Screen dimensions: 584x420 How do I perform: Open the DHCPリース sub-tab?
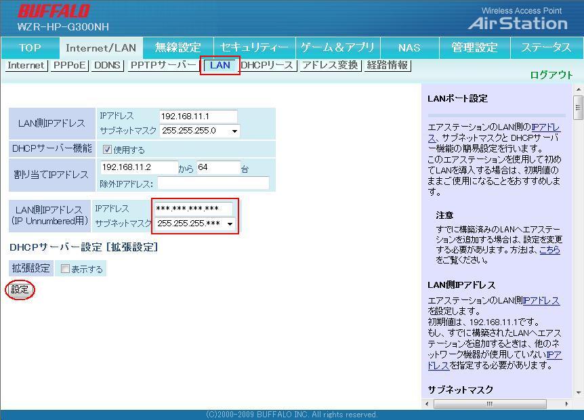pos(267,65)
